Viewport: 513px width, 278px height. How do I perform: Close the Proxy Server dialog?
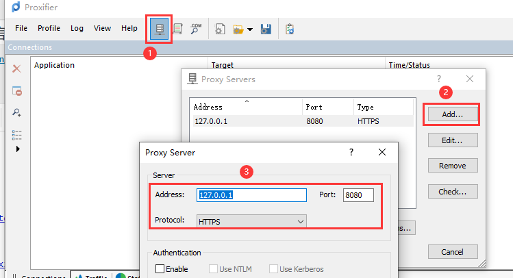381,152
